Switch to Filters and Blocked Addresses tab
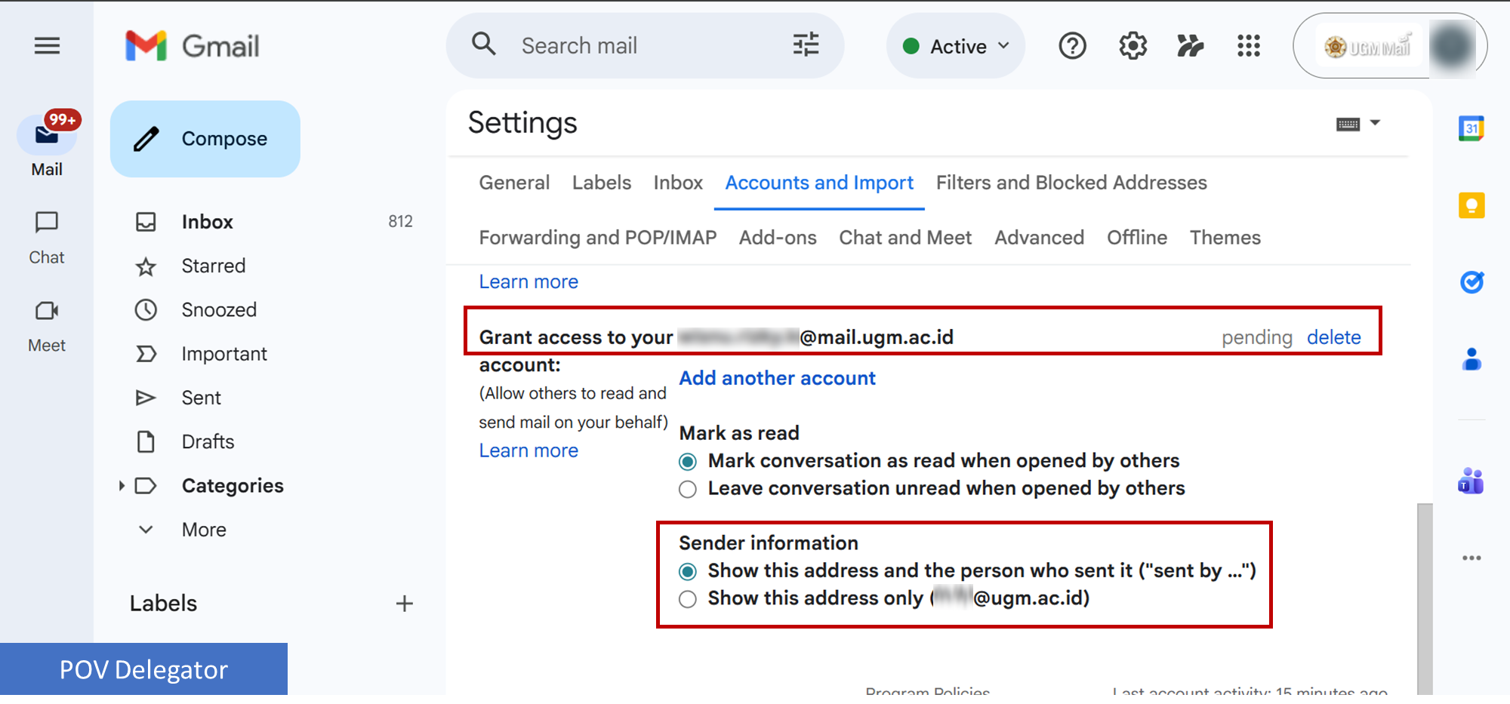 1071,183
